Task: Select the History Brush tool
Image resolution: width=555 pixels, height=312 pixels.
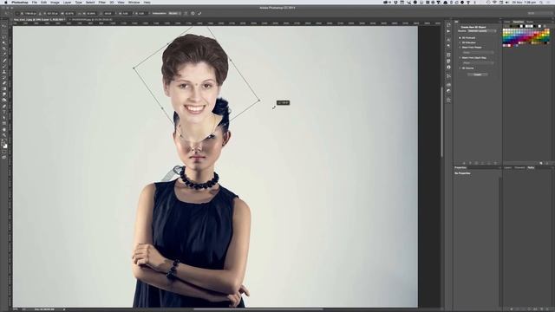Action: tap(4, 77)
